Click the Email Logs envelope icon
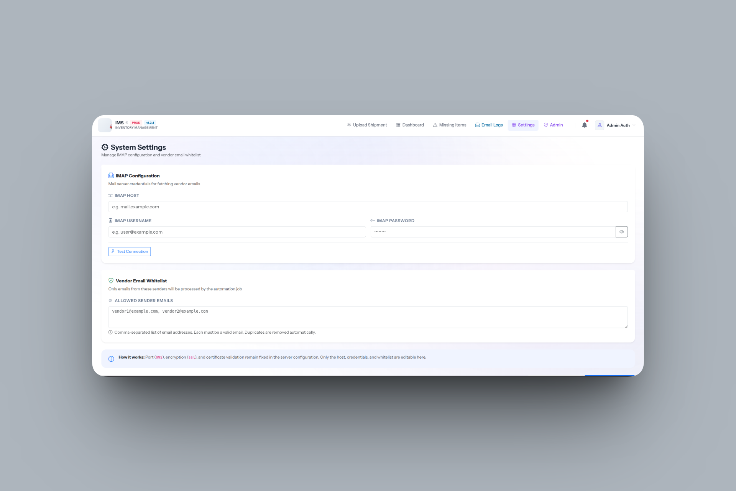Screen dimensions: 736x491 point(477,125)
